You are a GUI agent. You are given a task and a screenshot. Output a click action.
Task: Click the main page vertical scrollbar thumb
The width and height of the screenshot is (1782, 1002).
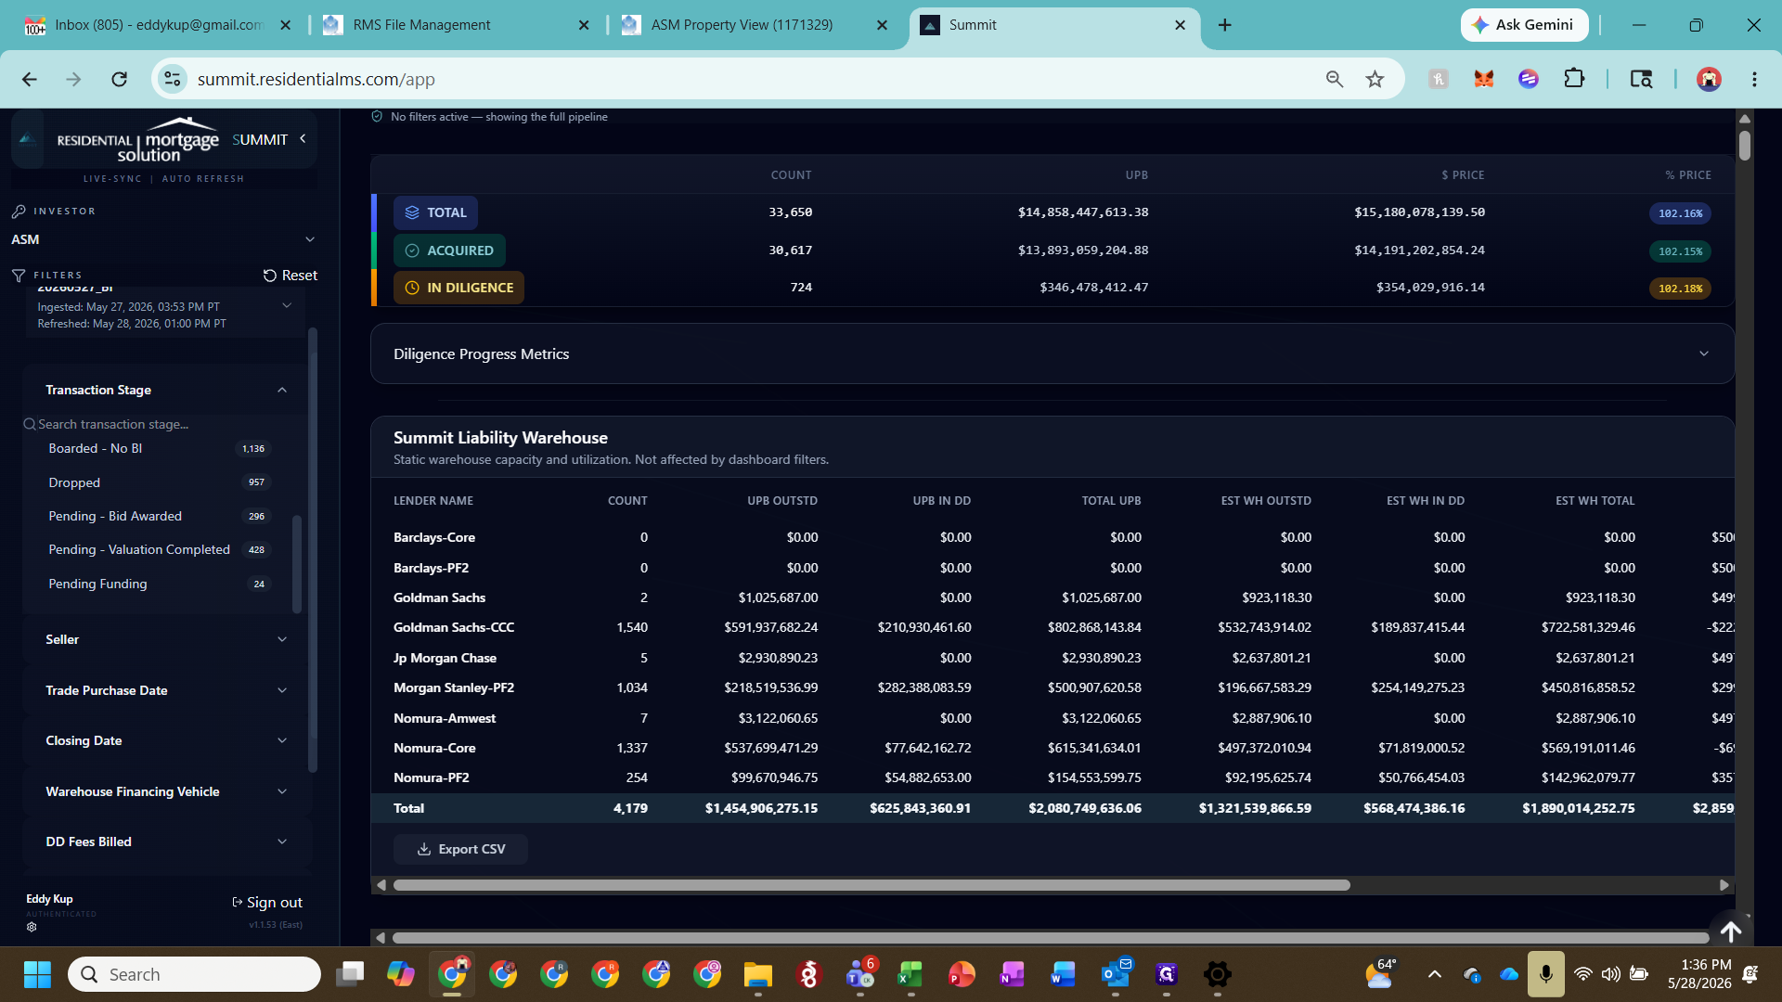1745,146
